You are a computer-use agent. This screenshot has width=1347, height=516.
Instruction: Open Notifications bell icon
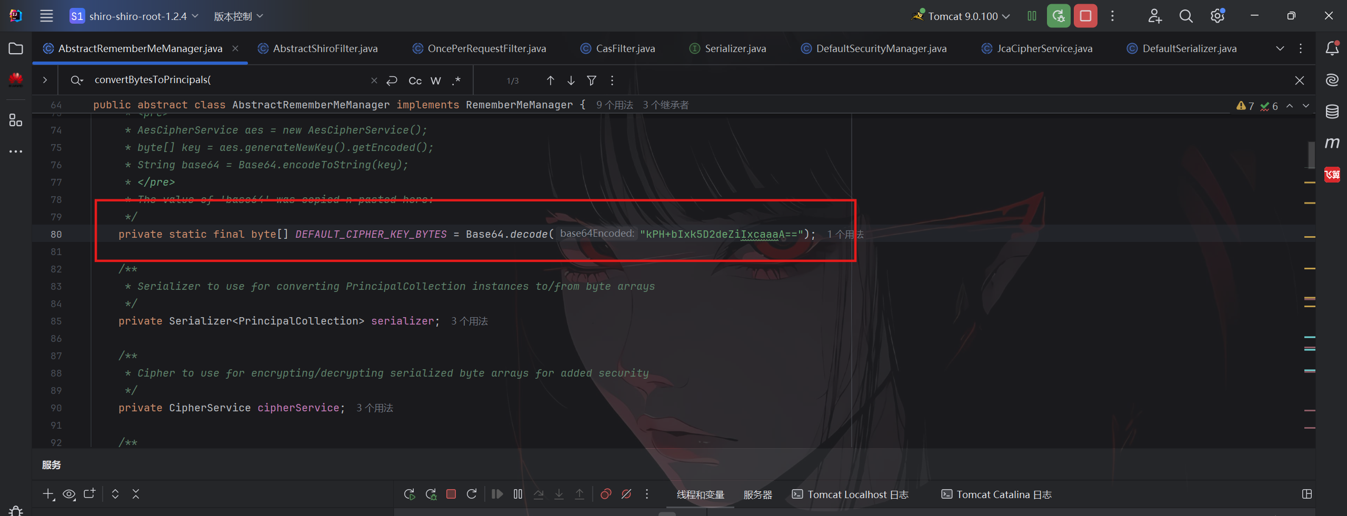[x=1332, y=48]
